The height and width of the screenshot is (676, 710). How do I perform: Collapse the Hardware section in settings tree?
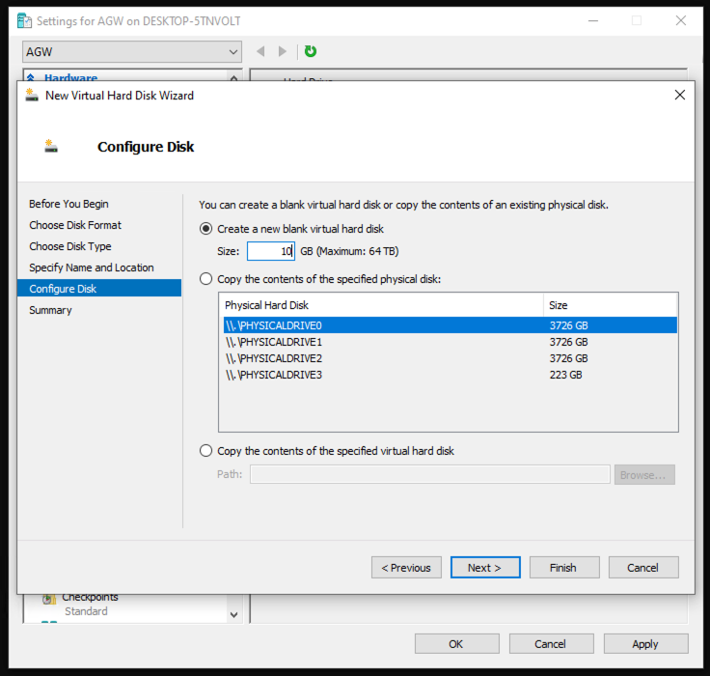[30, 78]
